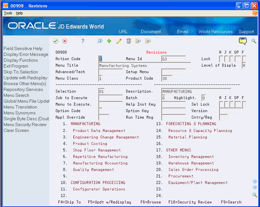
Task: Select Display Functions
Action: click(21, 60)
